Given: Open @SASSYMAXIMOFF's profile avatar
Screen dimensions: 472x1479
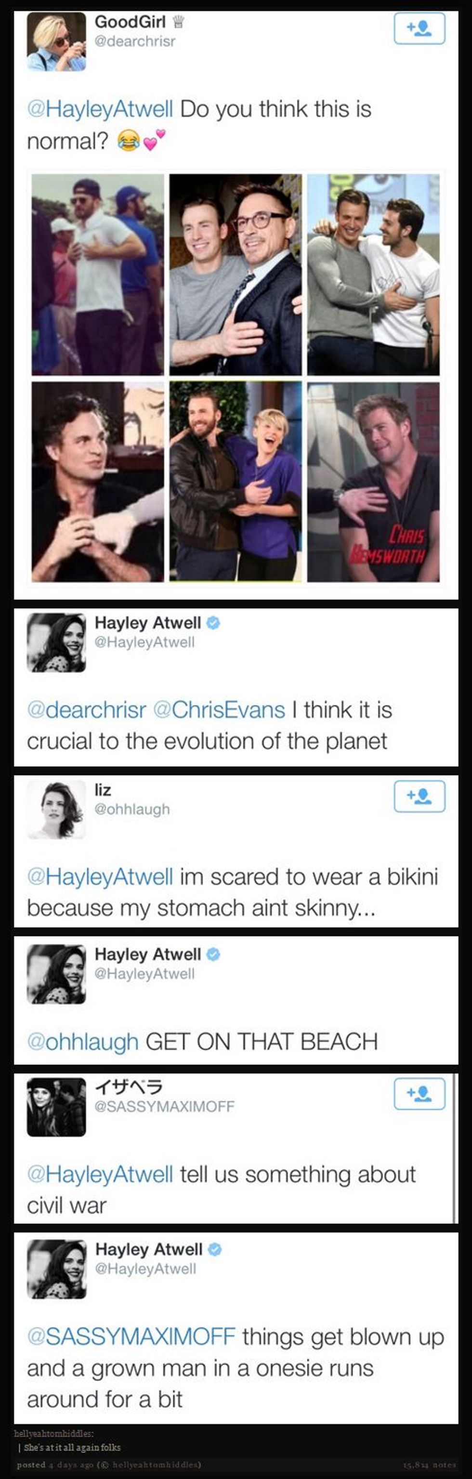Looking at the screenshot, I should 56,1107.
